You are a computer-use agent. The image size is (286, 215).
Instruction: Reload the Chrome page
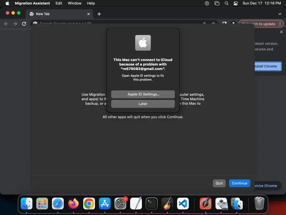pos(24,24)
